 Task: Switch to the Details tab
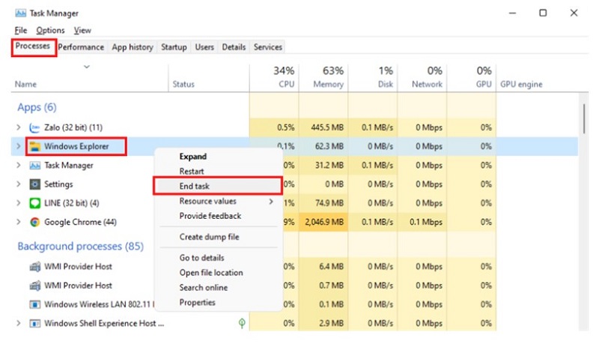234,47
